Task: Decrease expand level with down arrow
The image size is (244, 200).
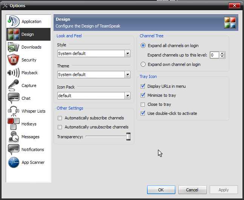Action: click(x=222, y=56)
